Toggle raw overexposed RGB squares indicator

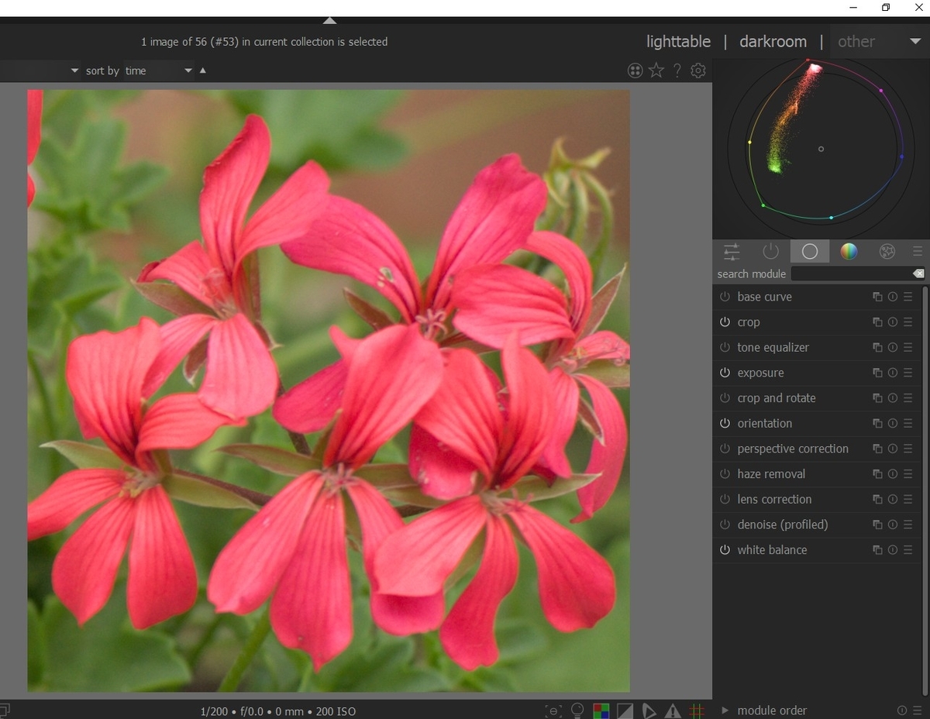[601, 710]
